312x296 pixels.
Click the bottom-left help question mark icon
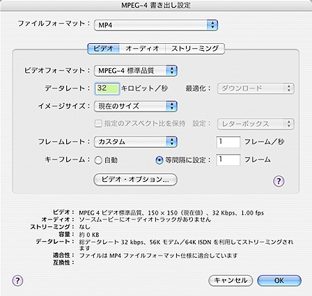tap(17, 281)
